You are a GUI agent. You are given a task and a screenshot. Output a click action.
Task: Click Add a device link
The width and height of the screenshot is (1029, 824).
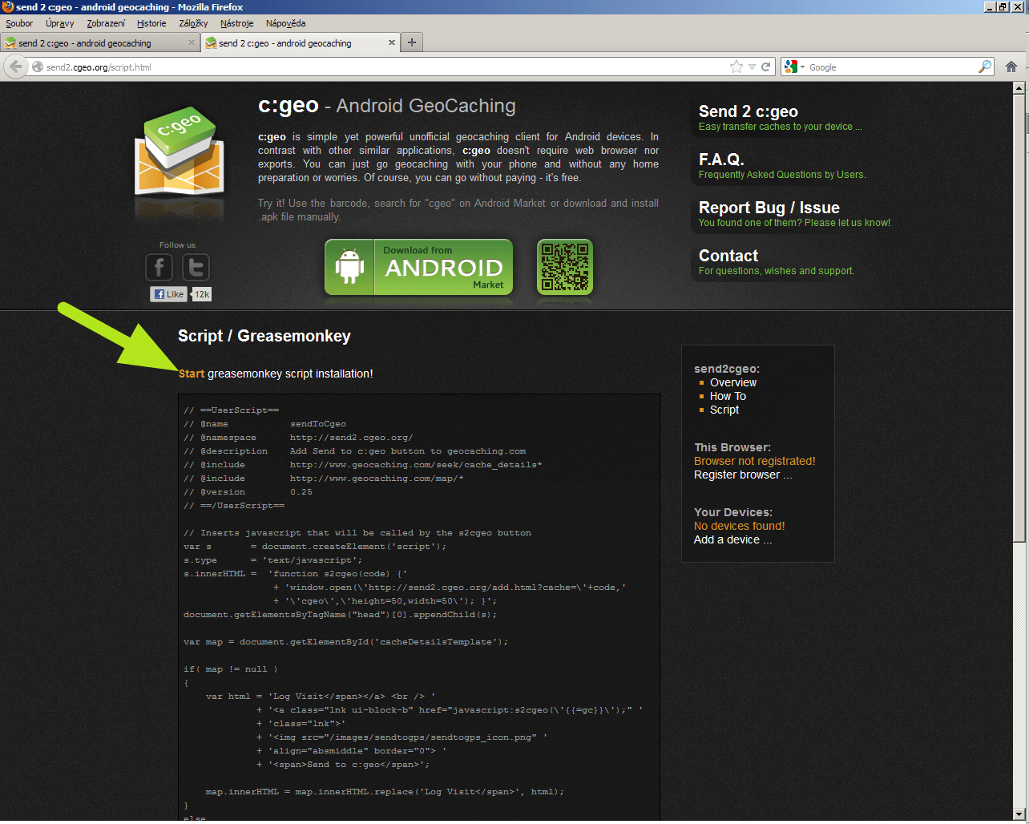click(732, 539)
